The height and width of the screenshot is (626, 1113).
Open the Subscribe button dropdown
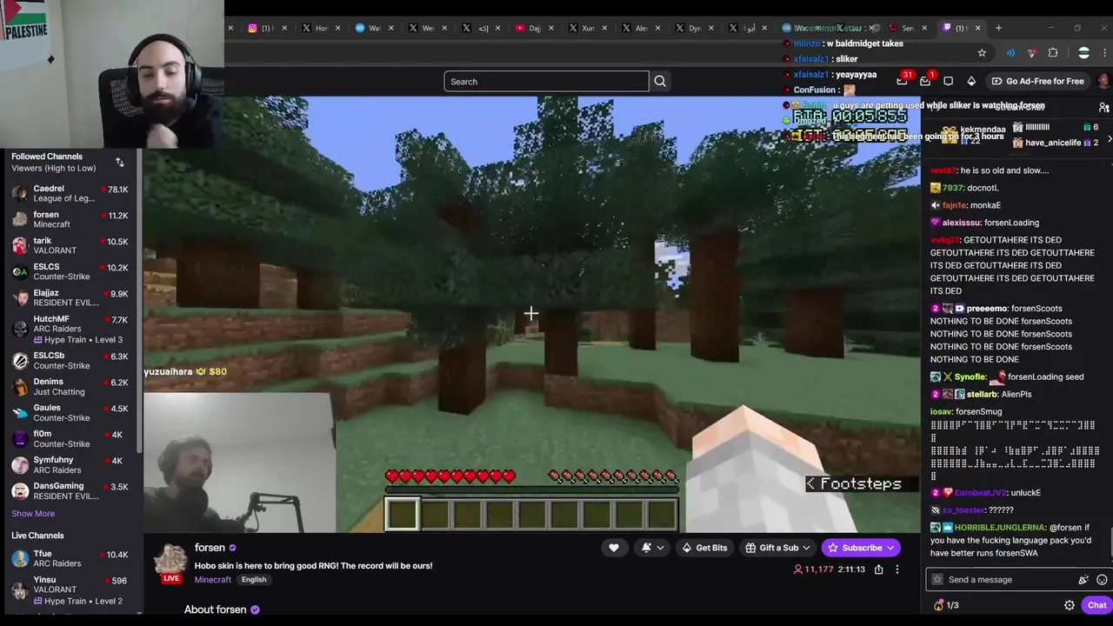892,548
